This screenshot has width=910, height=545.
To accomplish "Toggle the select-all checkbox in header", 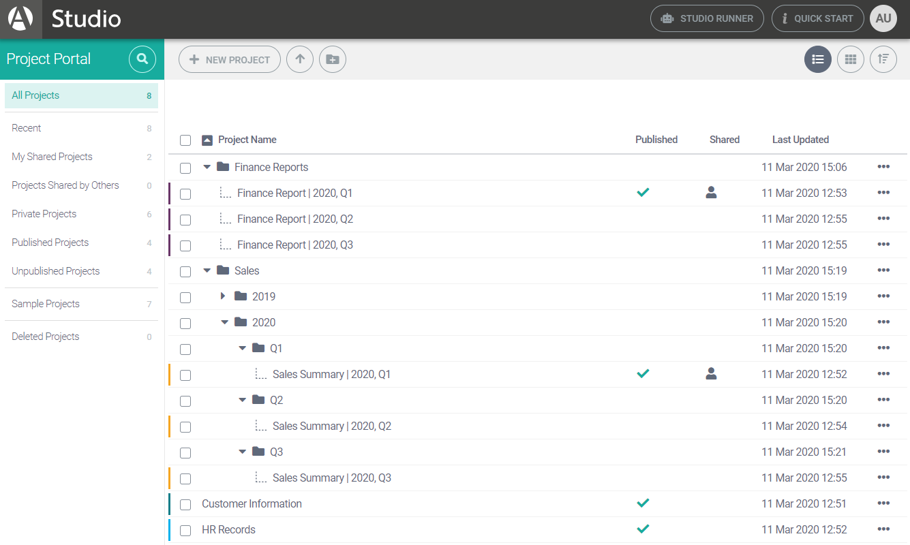I will point(185,140).
